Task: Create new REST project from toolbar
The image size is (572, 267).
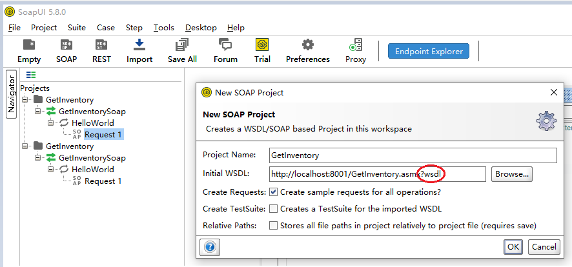Action: [101, 51]
